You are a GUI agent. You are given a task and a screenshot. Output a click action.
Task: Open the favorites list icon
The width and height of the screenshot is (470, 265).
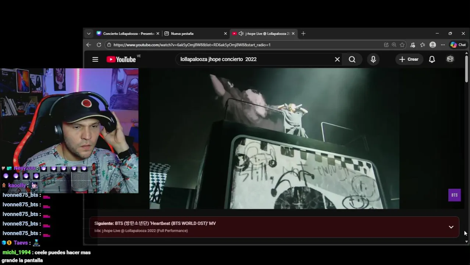tap(423, 45)
